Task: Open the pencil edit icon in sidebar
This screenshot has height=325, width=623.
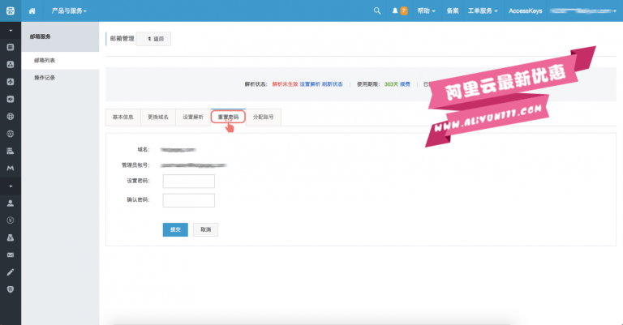Action: point(11,272)
